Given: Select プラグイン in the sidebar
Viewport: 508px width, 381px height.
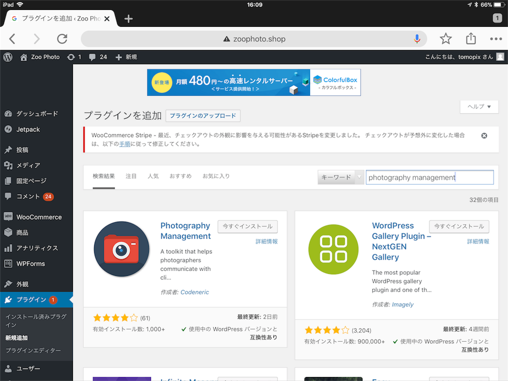Looking at the screenshot, I should pyautogui.click(x=36, y=300).
